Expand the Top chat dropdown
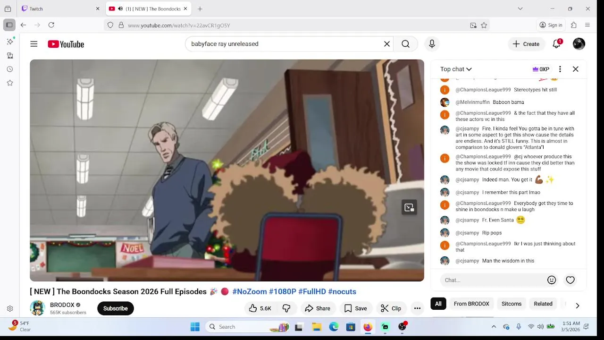The image size is (604, 340). click(x=456, y=69)
